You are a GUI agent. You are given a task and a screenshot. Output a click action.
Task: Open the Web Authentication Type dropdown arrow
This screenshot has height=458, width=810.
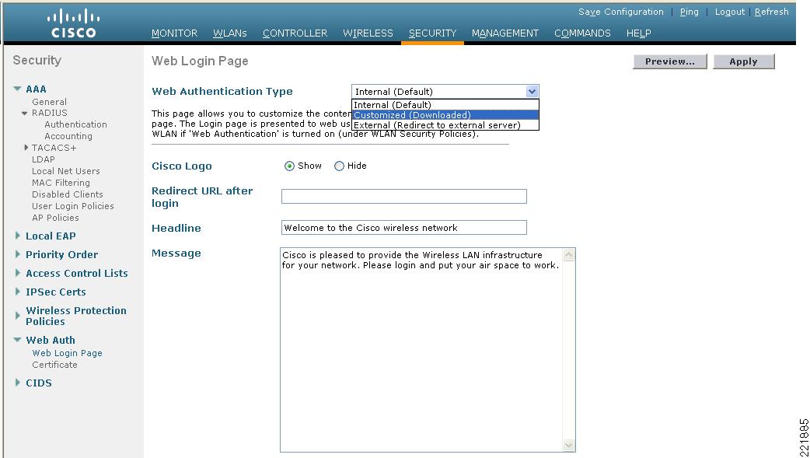click(x=532, y=92)
